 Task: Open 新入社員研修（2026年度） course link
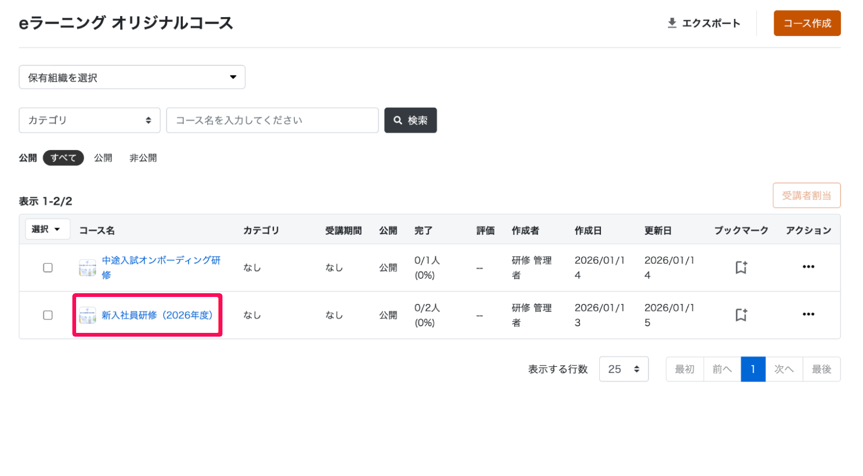pos(157,315)
